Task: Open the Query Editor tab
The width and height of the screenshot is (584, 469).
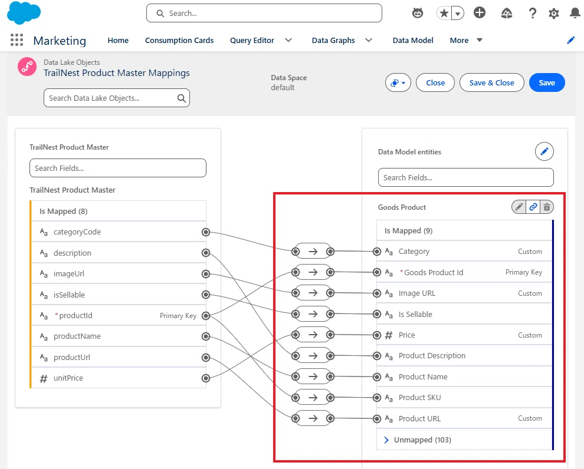Action: click(252, 40)
